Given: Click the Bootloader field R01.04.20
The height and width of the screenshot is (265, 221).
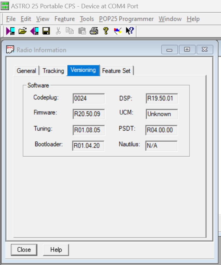Looking at the screenshot, I should tap(88, 146).
